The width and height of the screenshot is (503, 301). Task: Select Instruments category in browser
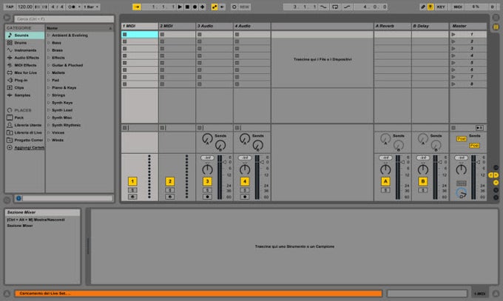24,50
